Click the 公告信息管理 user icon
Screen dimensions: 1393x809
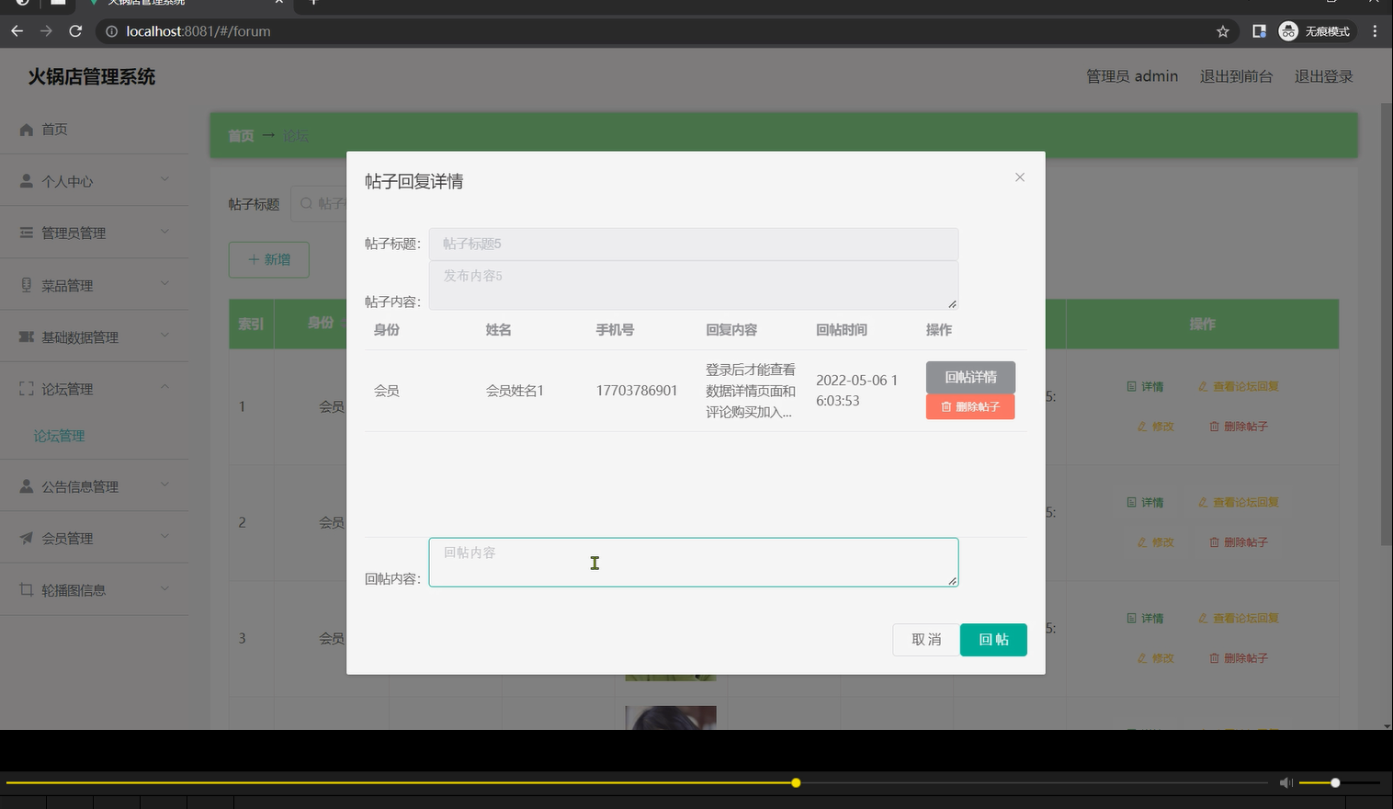(27, 485)
